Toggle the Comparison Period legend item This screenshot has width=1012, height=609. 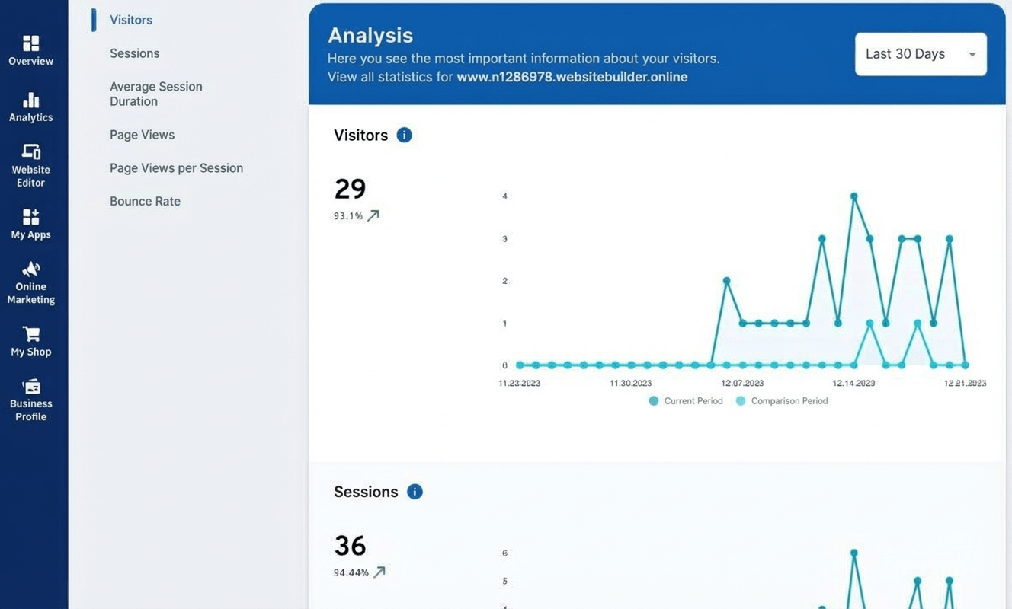(781, 400)
